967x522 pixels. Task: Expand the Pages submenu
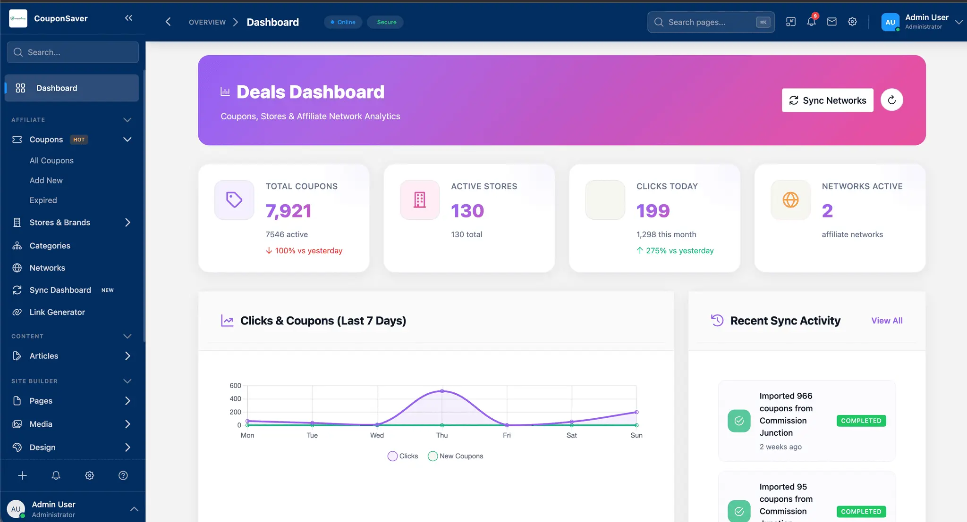coord(127,400)
